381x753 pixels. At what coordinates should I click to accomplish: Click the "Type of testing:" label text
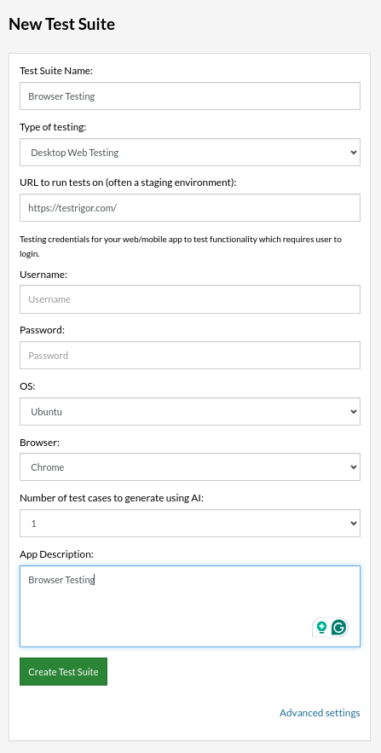point(53,127)
